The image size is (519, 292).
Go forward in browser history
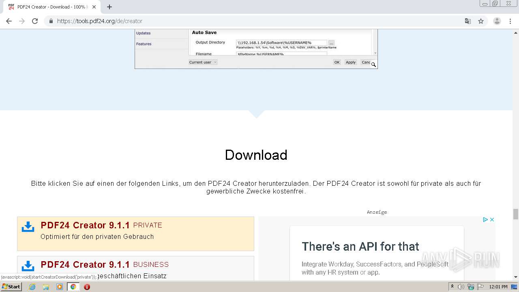[x=22, y=21]
